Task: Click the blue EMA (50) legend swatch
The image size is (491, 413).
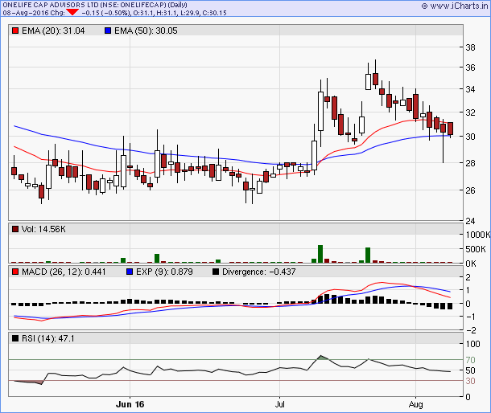Action: pyautogui.click(x=108, y=31)
